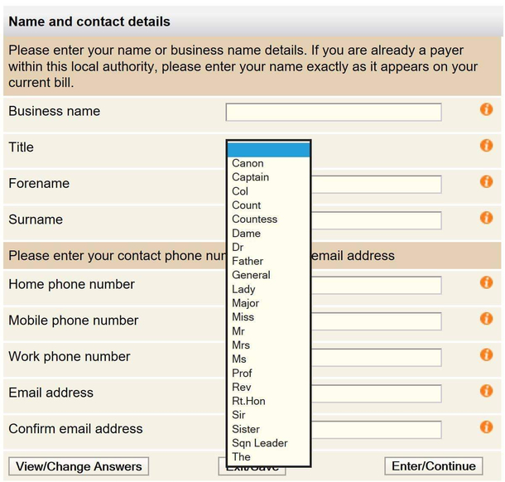Click the Enter/Continue button
Viewport: 505px width, 482px height.
434,466
